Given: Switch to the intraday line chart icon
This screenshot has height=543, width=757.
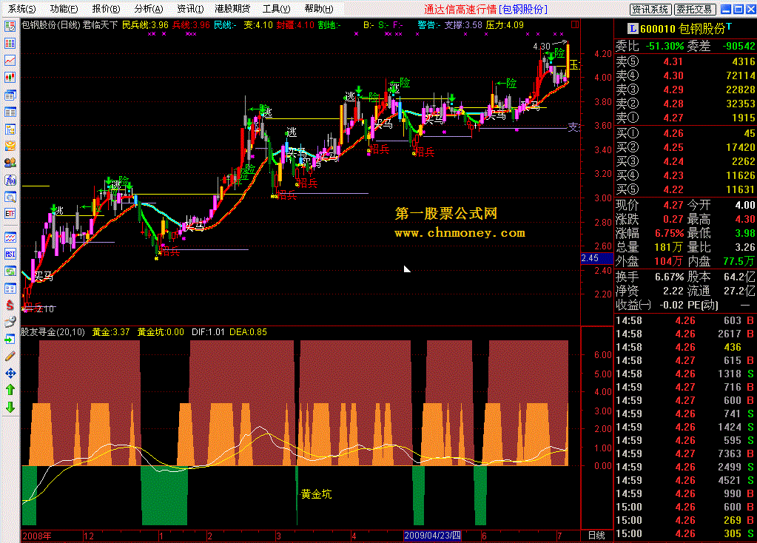Looking at the screenshot, I should coord(10,61).
